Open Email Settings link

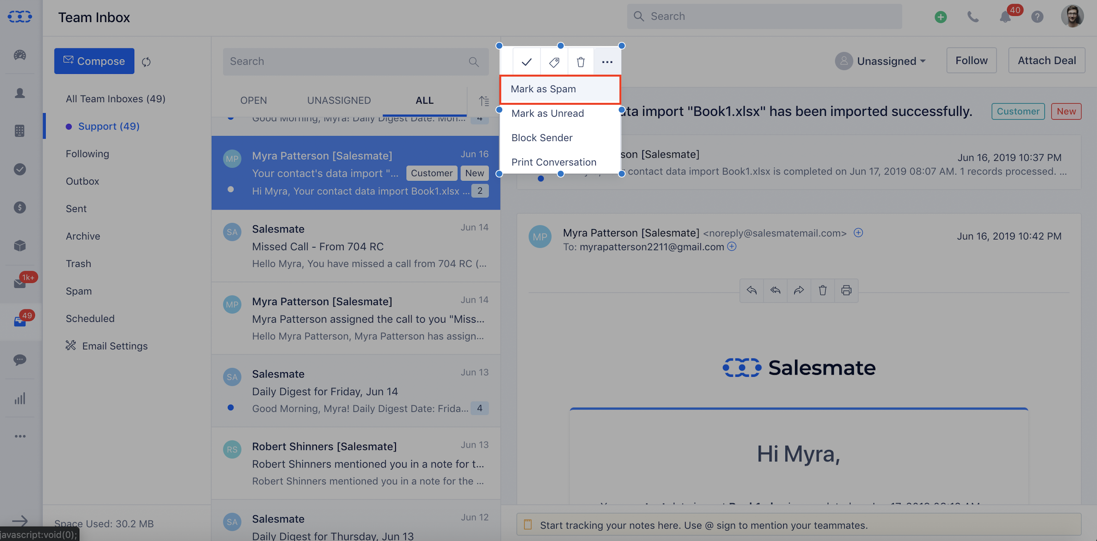(106, 346)
